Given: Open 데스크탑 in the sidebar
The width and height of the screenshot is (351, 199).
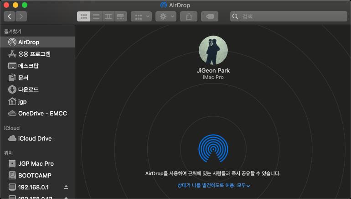Looking at the screenshot, I should pos(37,66).
